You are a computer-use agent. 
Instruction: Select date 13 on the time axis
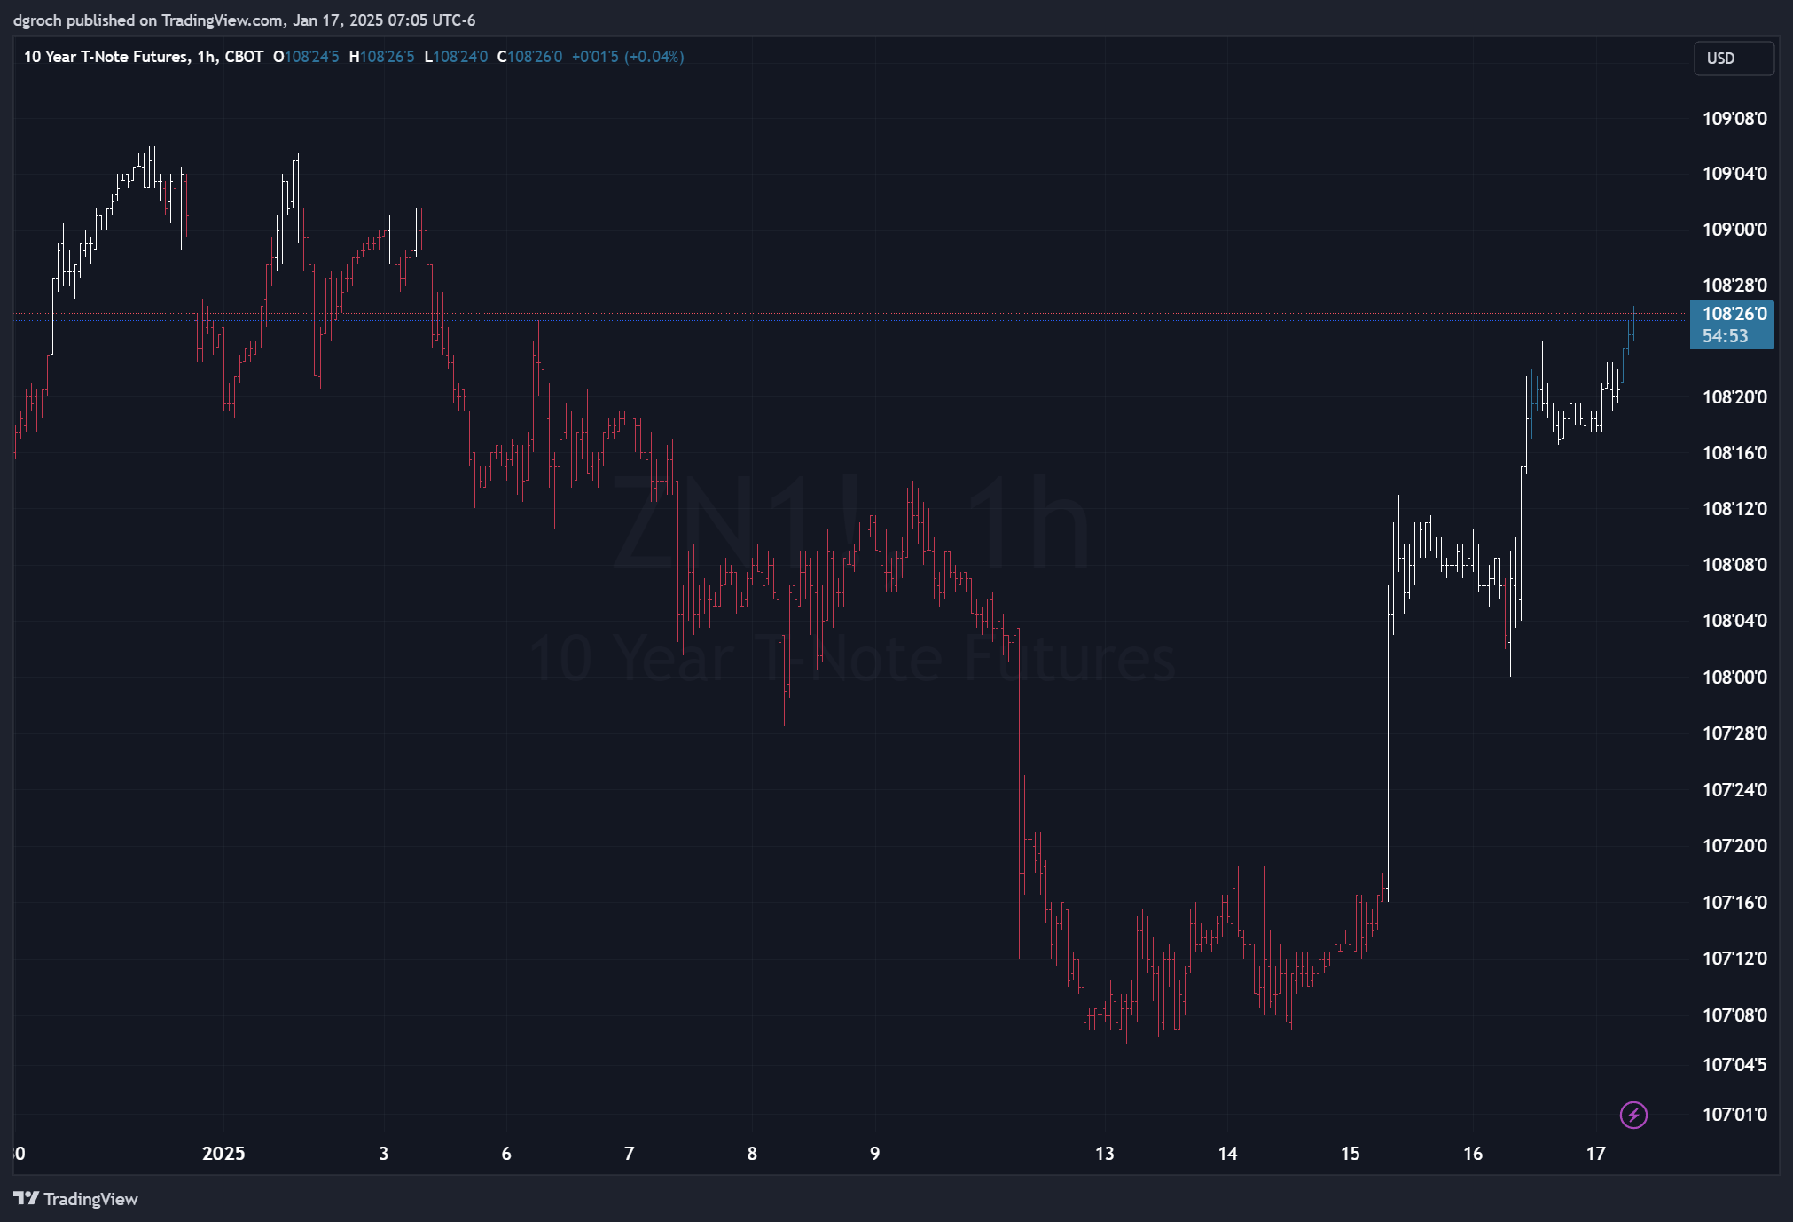click(x=1104, y=1154)
